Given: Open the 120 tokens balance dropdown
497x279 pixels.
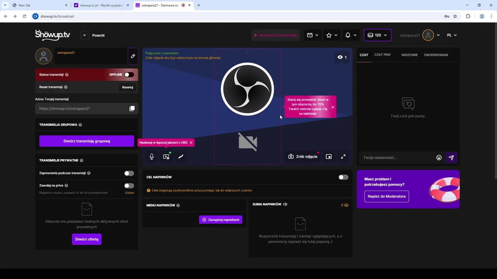Looking at the screenshot, I should [377, 35].
